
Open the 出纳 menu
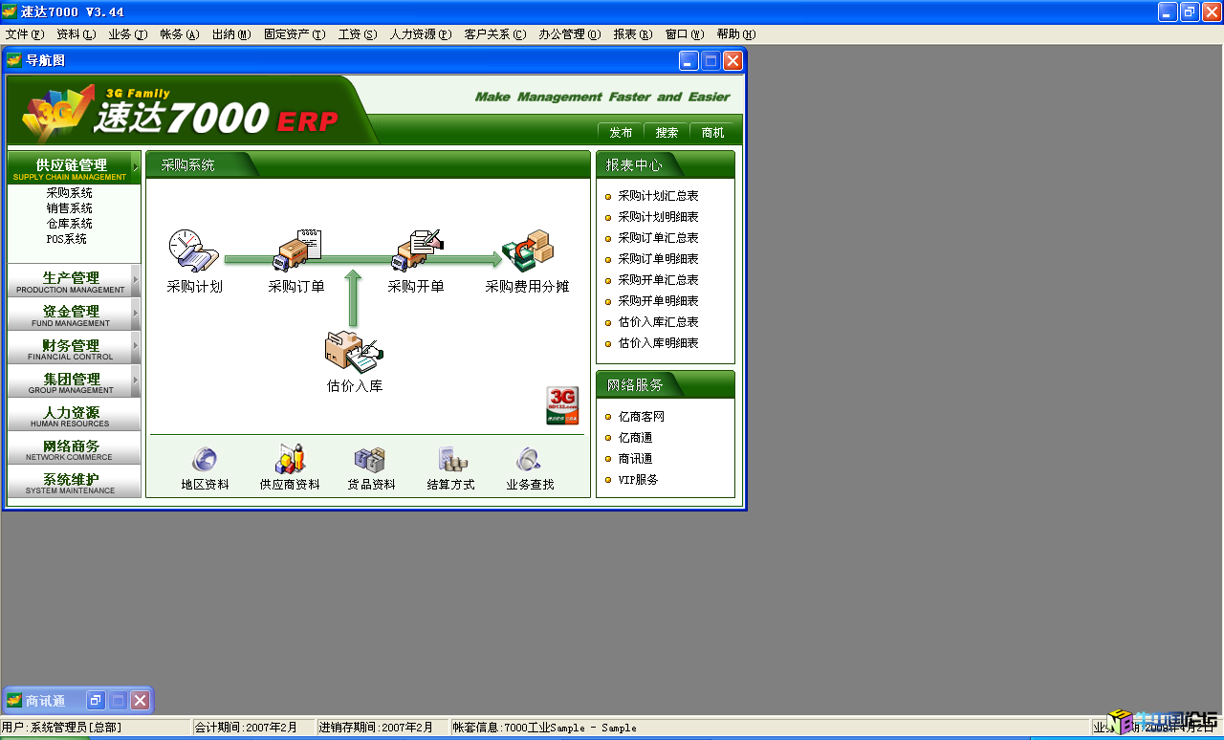231,34
